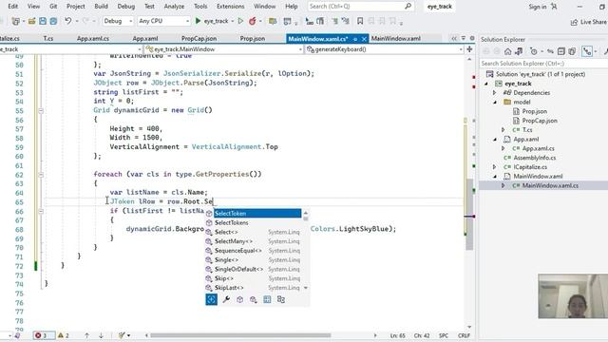Open the Build menu

tap(102, 7)
